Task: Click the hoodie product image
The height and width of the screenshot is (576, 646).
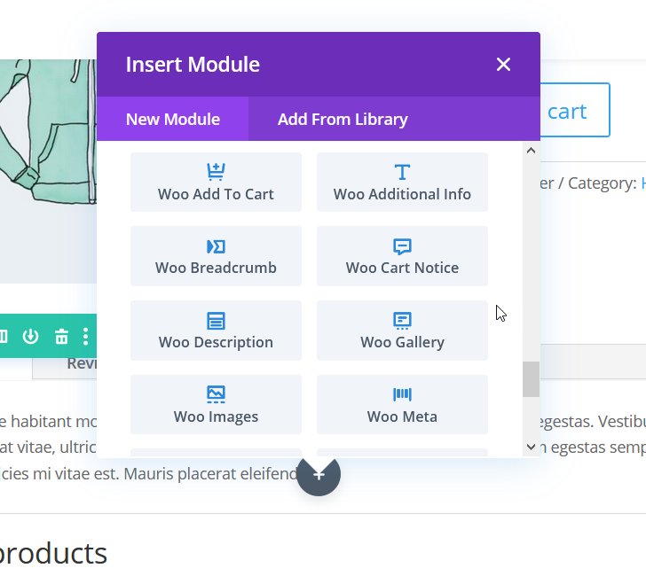Action: point(48,171)
